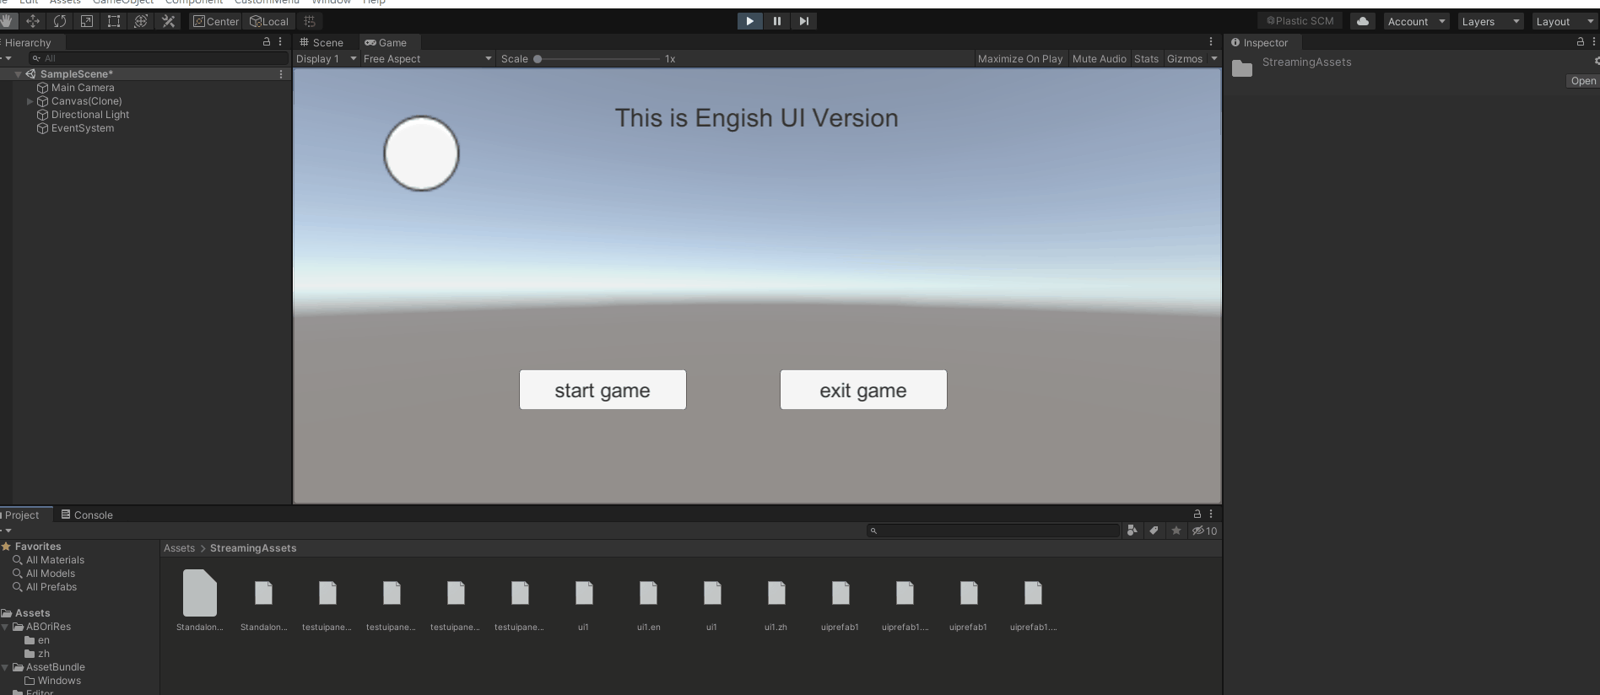Step forward one frame
Screen dimensions: 1600x695
pos(804,21)
